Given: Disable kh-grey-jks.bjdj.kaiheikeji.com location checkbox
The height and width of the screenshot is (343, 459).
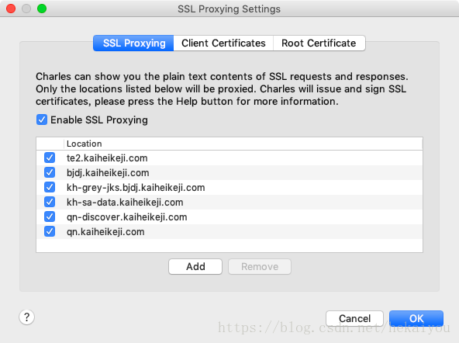Looking at the screenshot, I should (50, 187).
